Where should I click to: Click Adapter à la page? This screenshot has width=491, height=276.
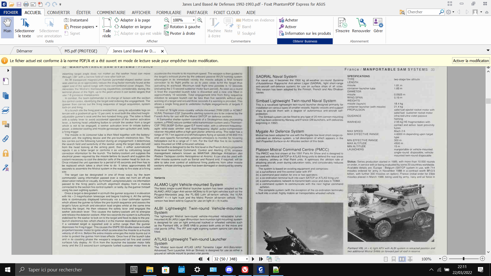[x=132, y=20]
